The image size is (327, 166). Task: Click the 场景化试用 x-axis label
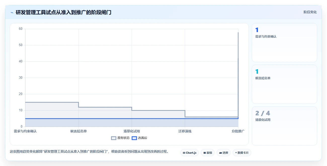coord(132,131)
